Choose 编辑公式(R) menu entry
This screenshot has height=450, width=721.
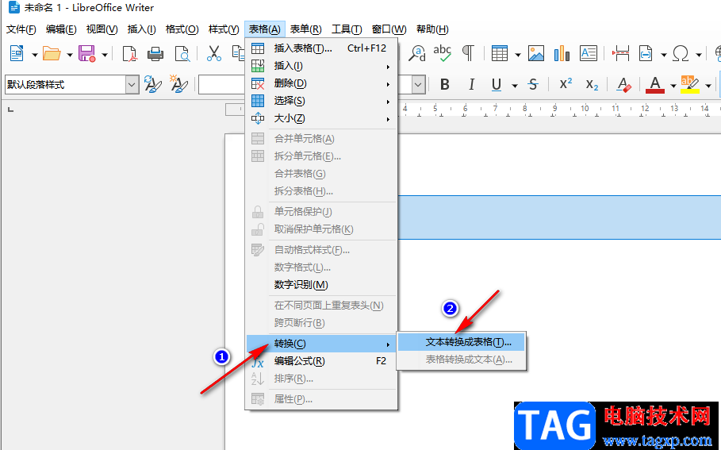[x=321, y=361]
